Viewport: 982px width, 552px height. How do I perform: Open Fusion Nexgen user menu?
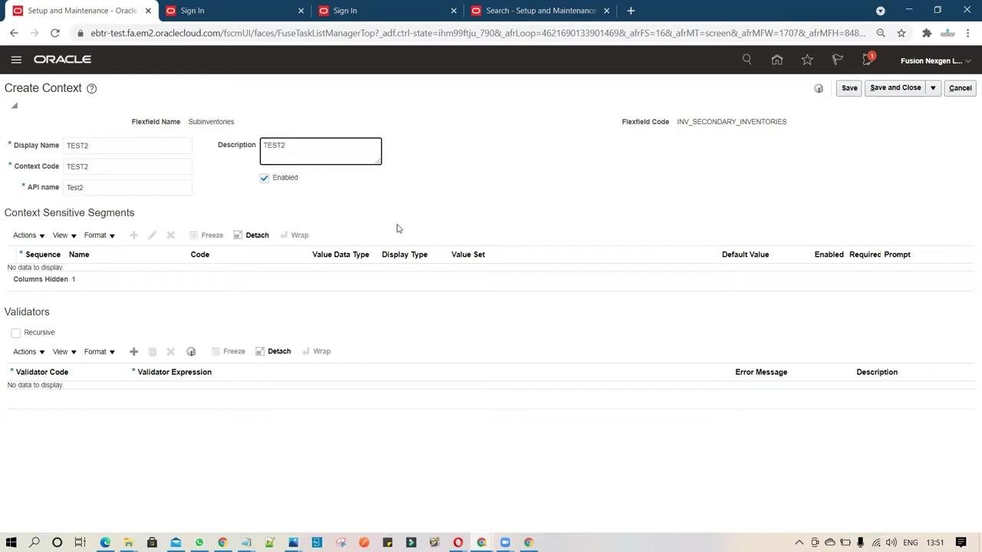click(x=935, y=61)
